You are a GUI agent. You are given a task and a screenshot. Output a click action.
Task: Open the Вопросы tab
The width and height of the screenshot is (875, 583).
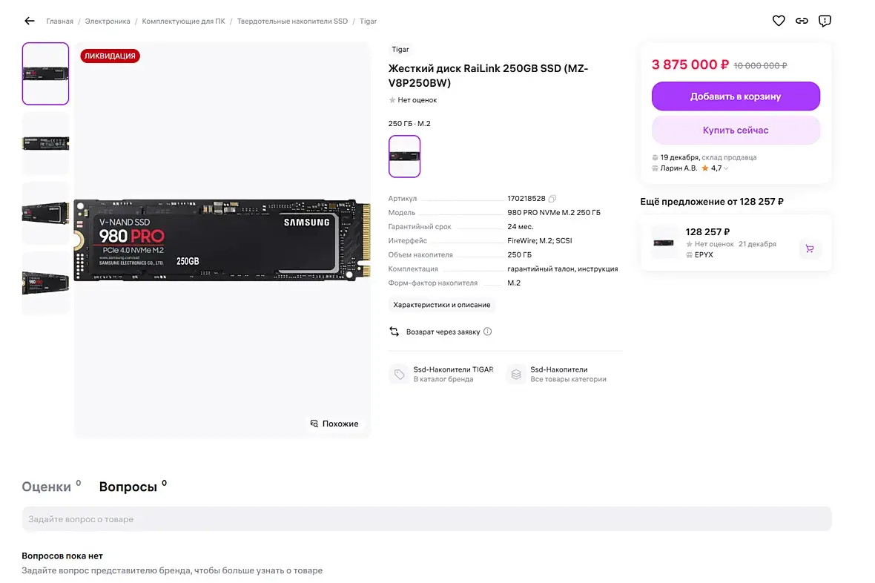(128, 487)
